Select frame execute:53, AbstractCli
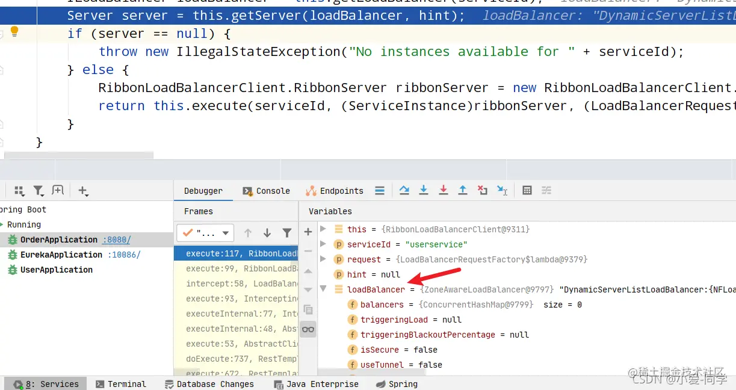The width and height of the screenshot is (736, 390). [236, 344]
